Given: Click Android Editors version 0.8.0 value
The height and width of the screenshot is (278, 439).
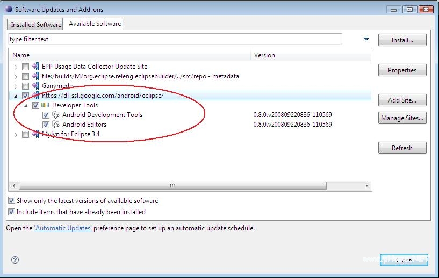Looking at the screenshot, I should click(292, 125).
